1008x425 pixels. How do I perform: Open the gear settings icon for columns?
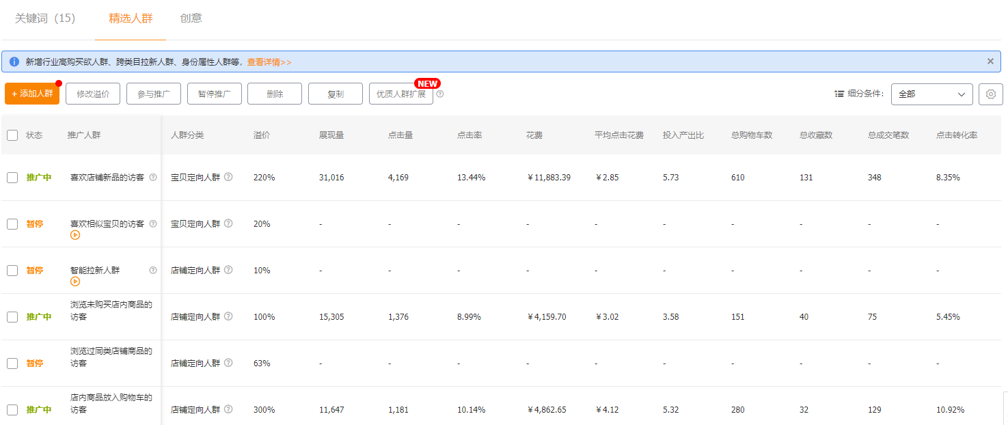click(x=990, y=94)
